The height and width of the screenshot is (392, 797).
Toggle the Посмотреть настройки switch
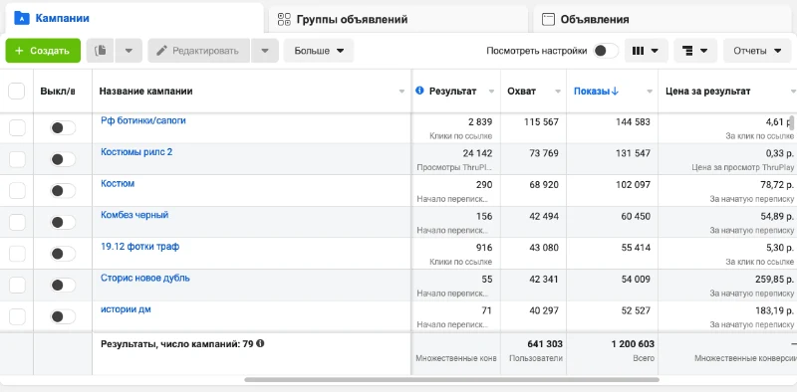click(606, 51)
